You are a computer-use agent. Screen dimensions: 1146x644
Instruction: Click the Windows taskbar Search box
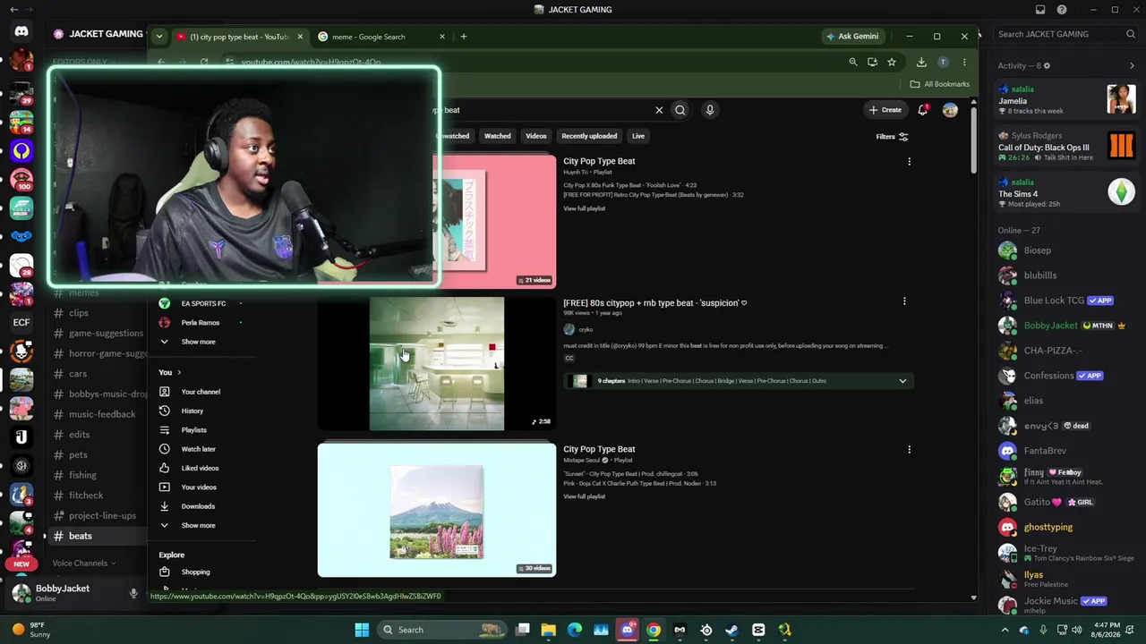click(441, 630)
